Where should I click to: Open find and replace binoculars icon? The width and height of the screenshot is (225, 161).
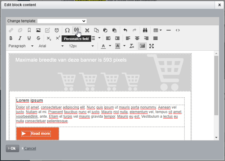(145, 30)
